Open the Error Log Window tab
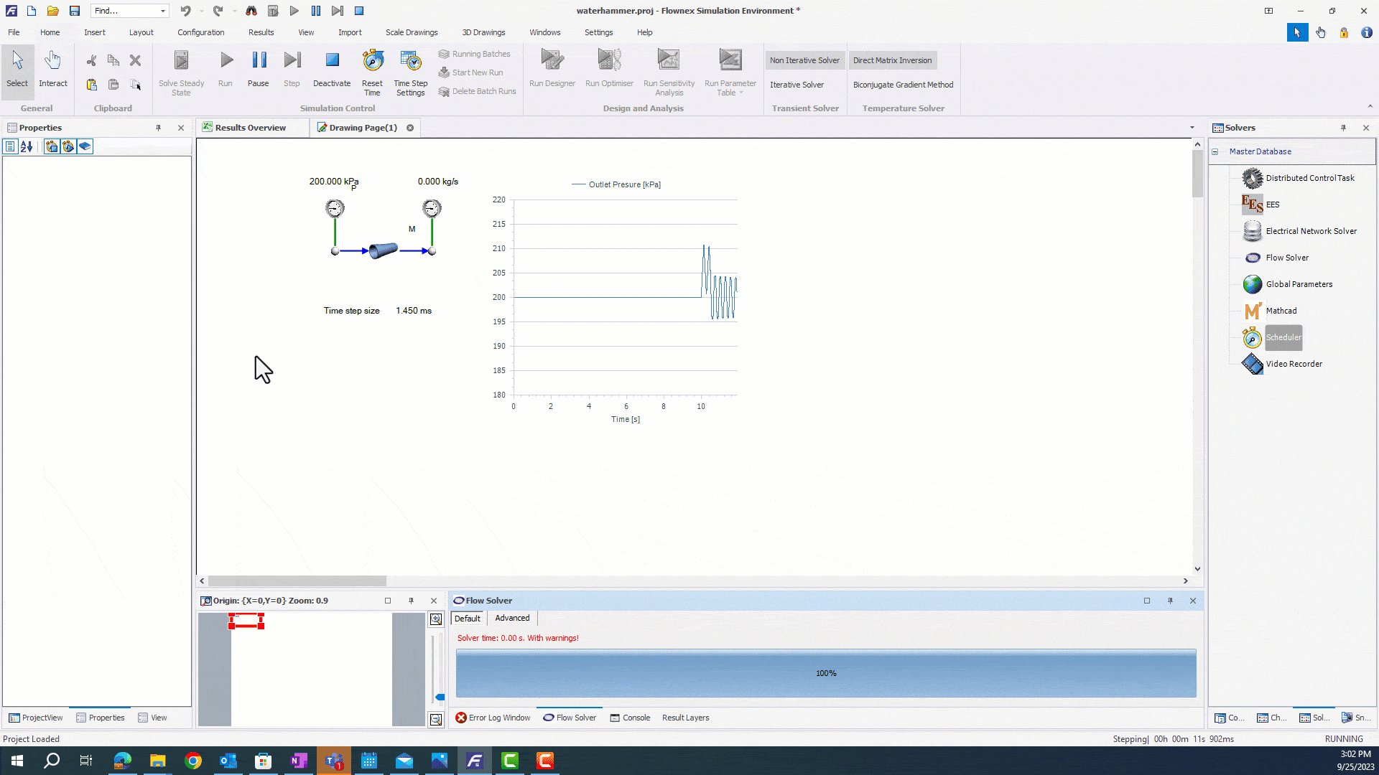This screenshot has height=775, width=1379. 493,718
